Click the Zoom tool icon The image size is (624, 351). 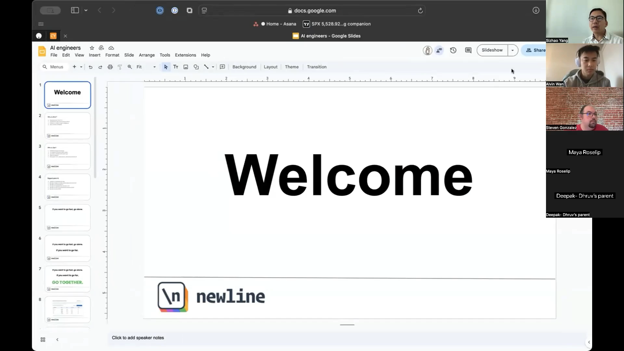pos(129,67)
